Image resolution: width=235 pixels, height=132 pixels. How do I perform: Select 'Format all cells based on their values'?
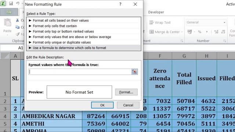(x=84, y=21)
